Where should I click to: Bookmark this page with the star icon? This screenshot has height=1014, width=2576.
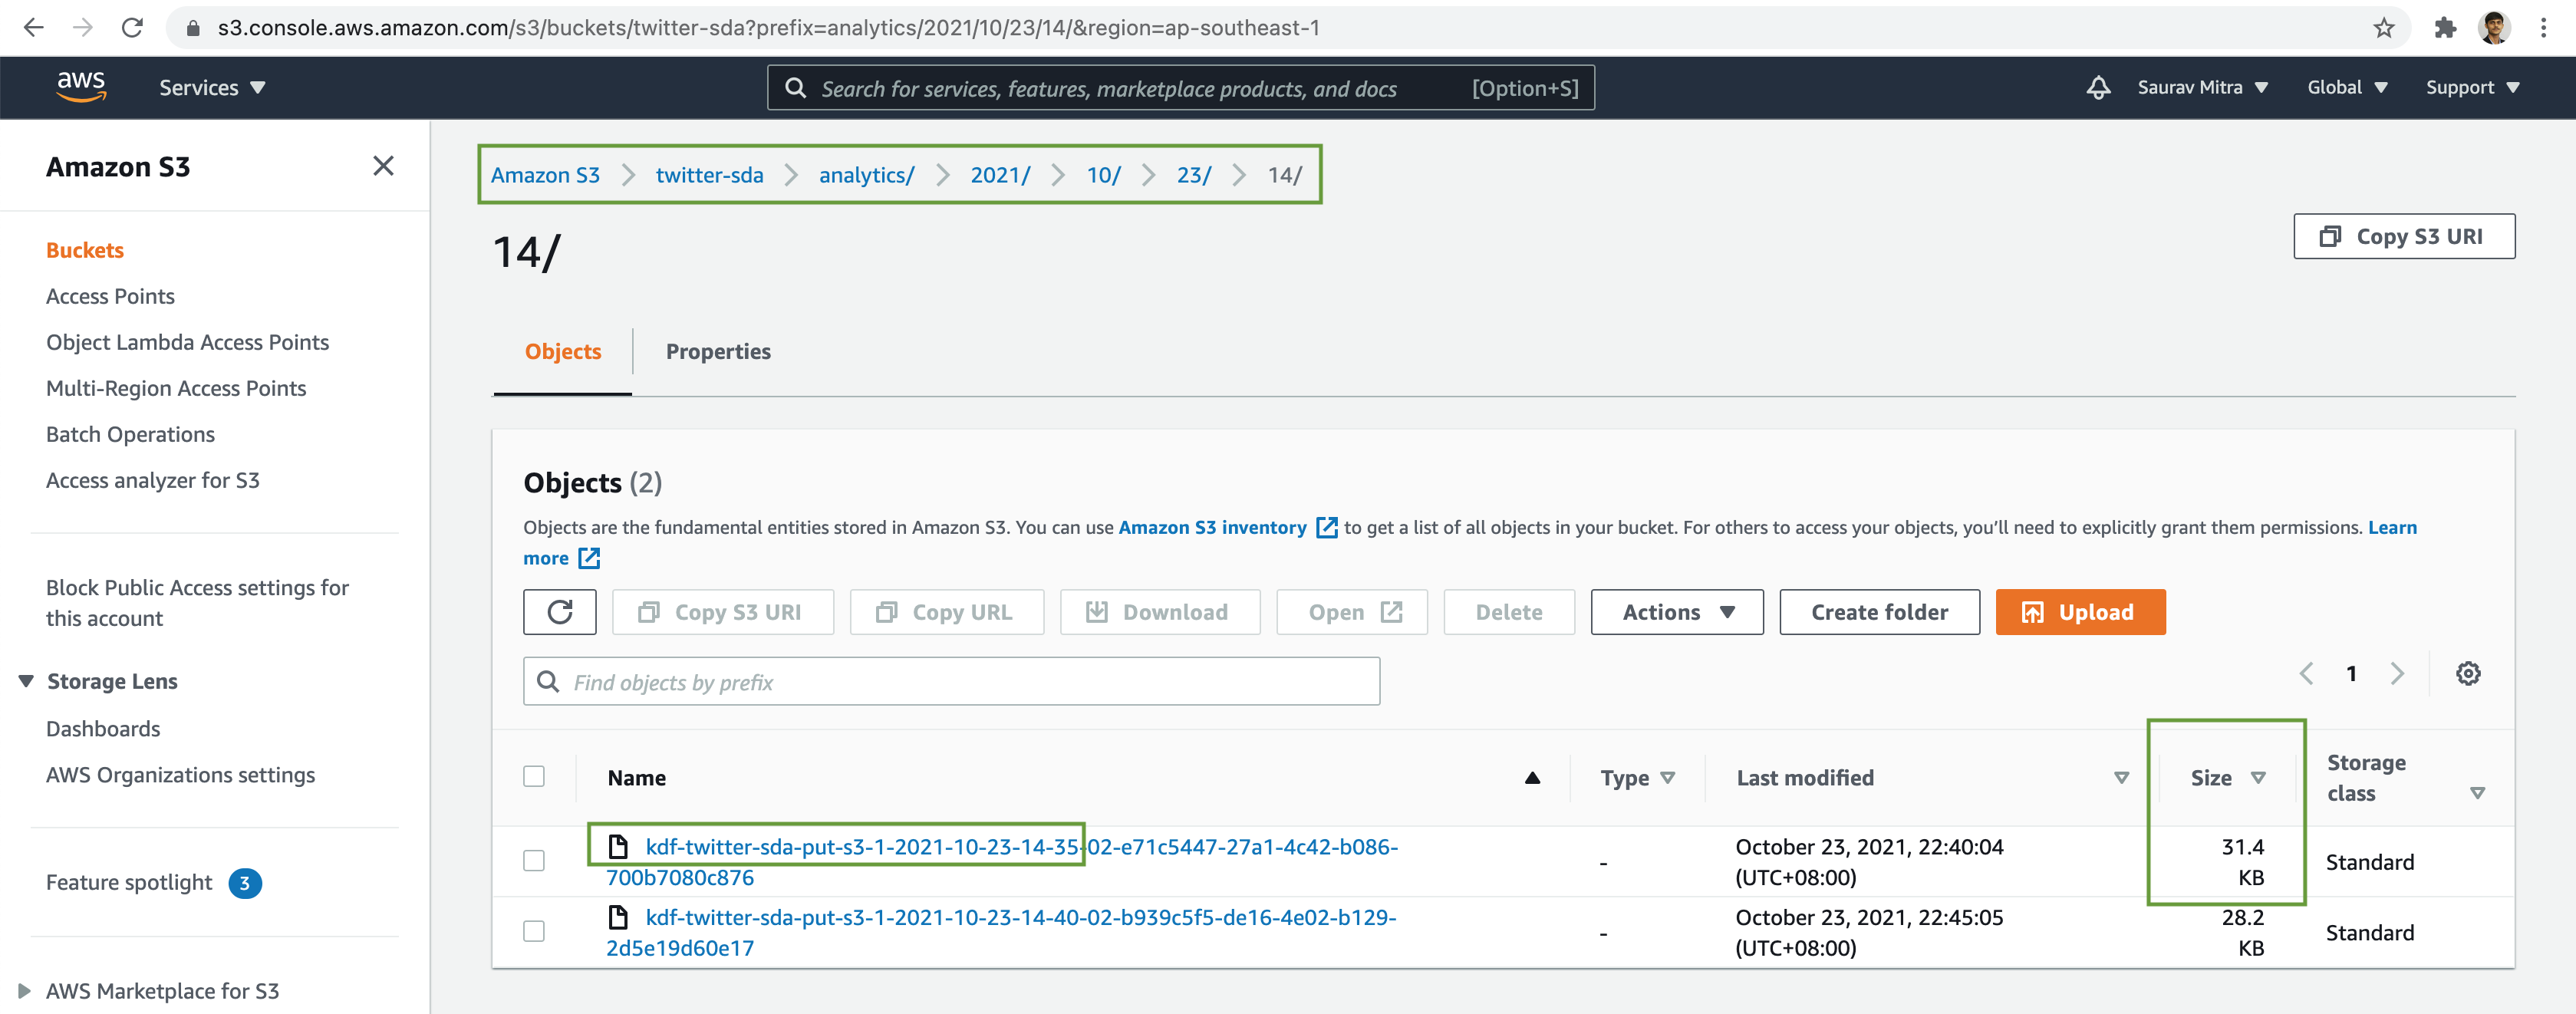(2384, 27)
